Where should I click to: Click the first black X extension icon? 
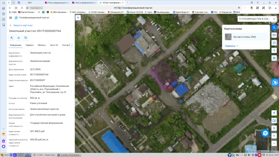[x=258, y=8]
